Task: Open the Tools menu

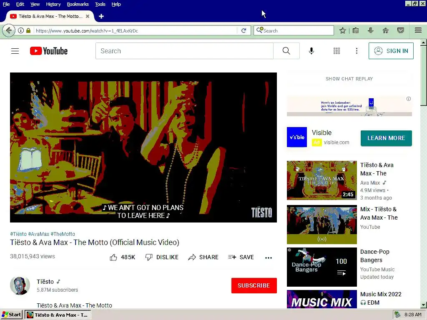Action: 100,4
